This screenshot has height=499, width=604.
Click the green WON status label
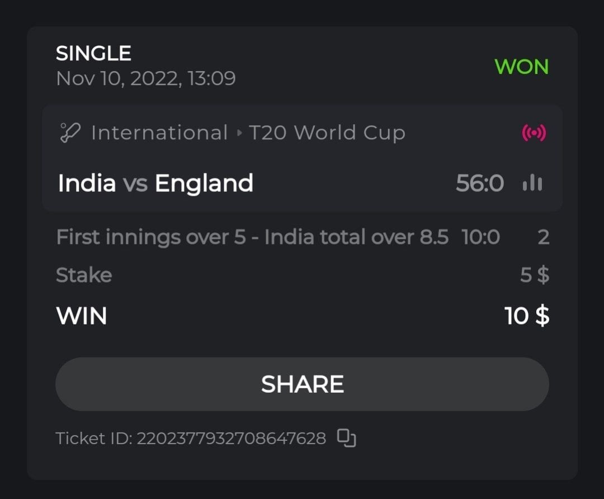(x=521, y=67)
